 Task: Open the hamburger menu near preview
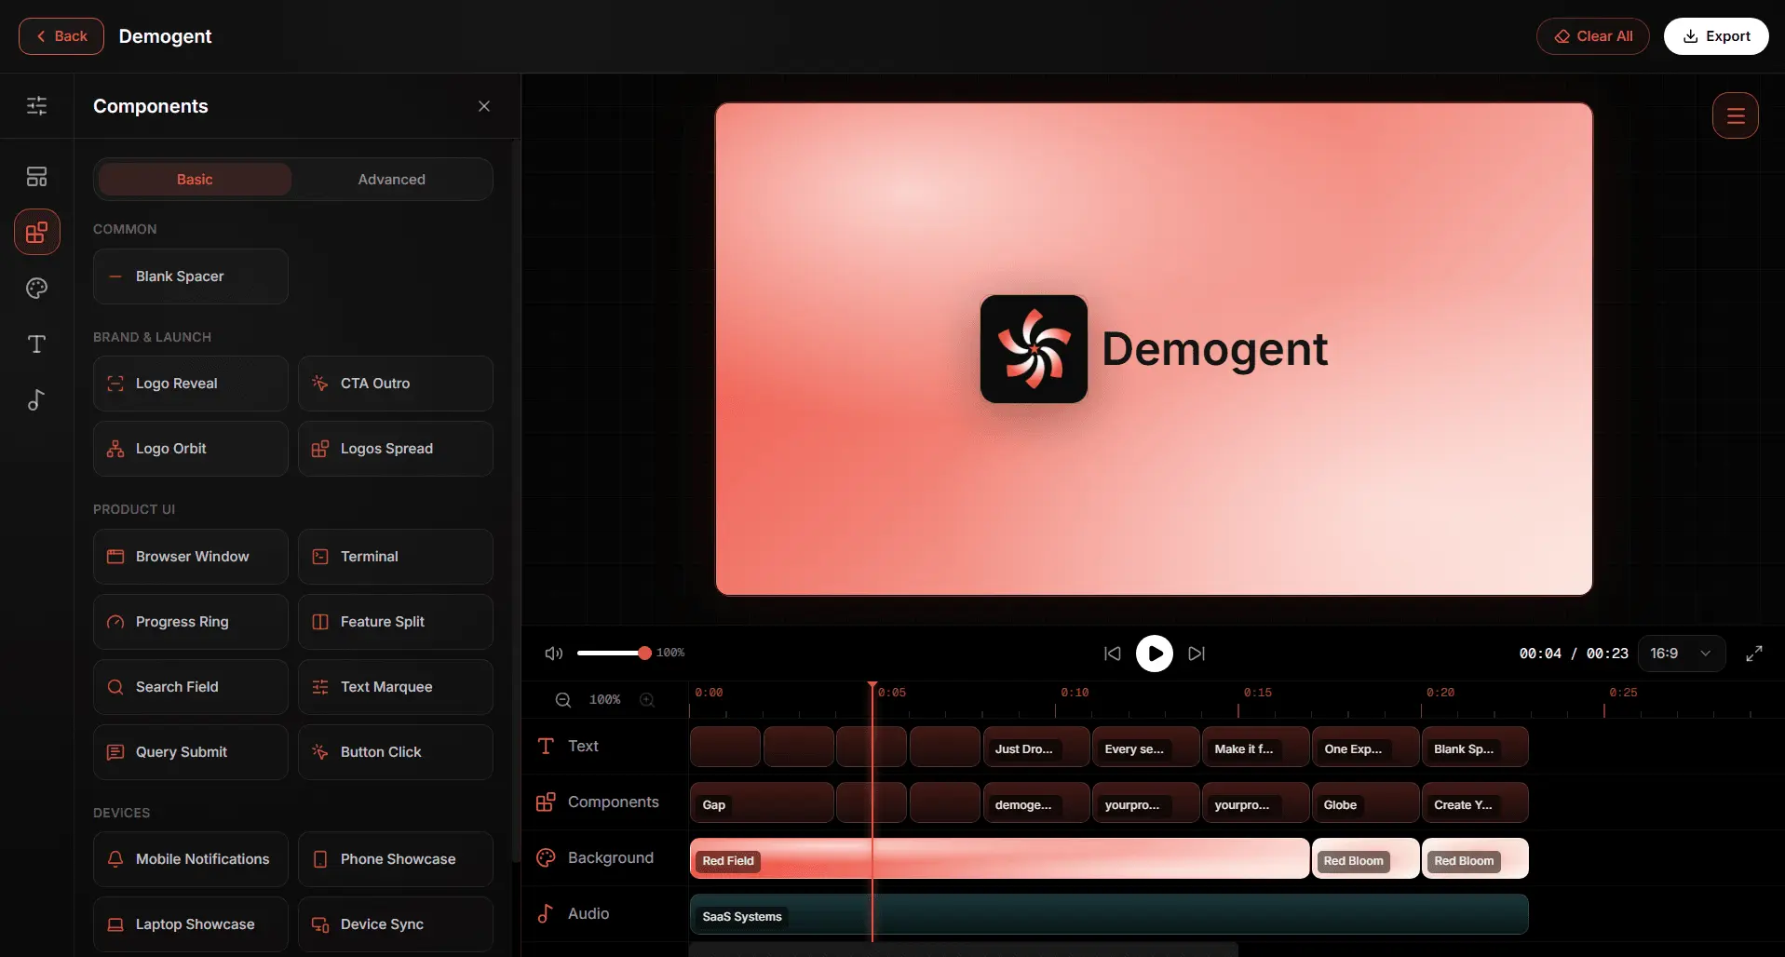[1736, 115]
